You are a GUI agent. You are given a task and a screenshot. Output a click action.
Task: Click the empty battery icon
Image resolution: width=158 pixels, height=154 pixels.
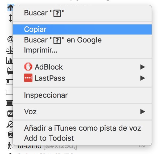[10, 92]
